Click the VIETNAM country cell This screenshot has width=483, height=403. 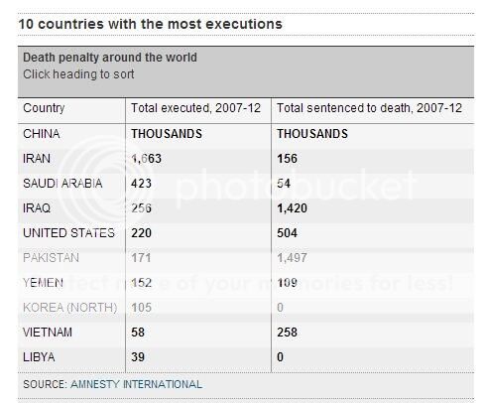click(48, 333)
